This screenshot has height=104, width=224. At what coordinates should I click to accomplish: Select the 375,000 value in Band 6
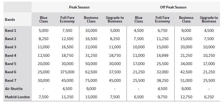click(x=67, y=72)
